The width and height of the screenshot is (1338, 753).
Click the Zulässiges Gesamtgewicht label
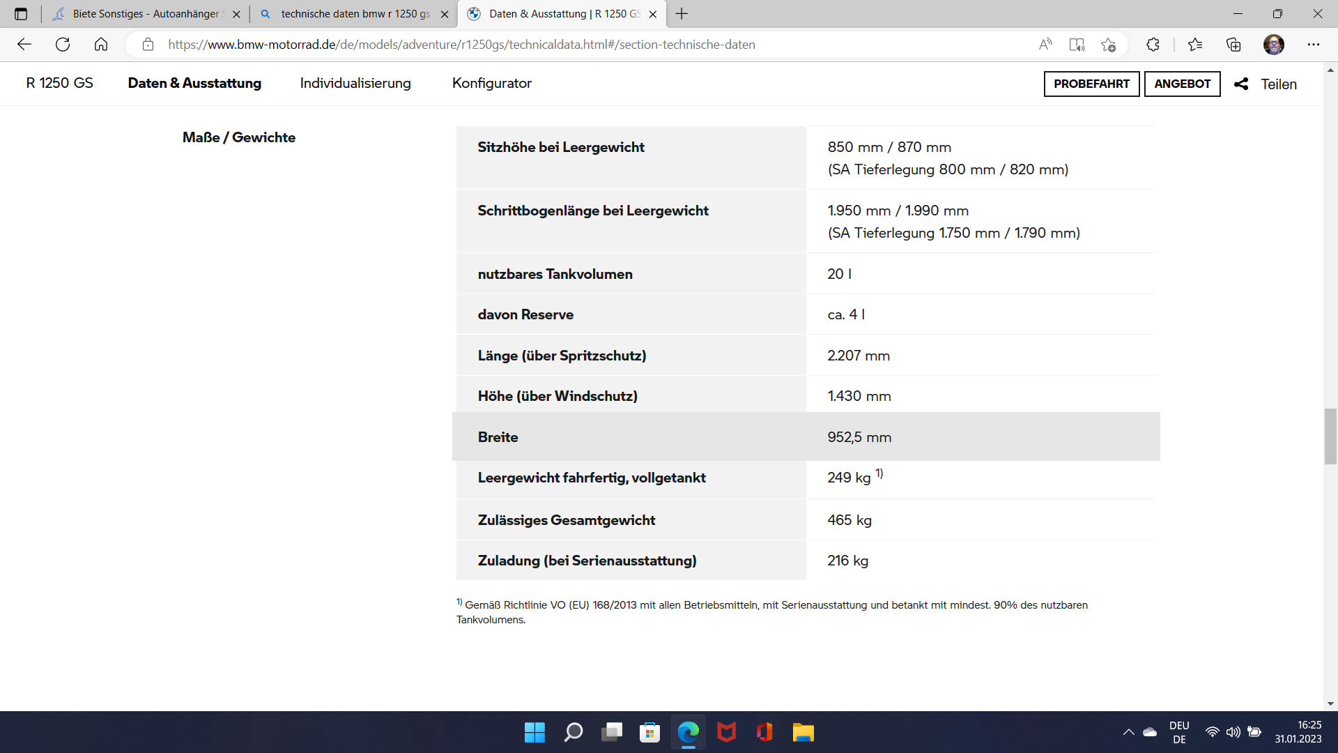[567, 520]
